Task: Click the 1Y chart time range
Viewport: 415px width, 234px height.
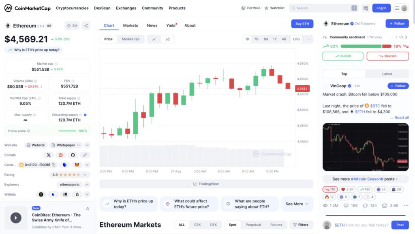Action: (x=274, y=39)
